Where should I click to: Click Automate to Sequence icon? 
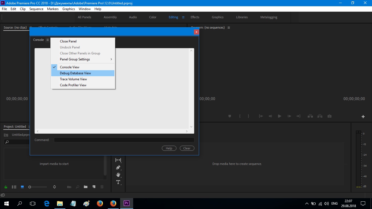pyautogui.click(x=69, y=187)
